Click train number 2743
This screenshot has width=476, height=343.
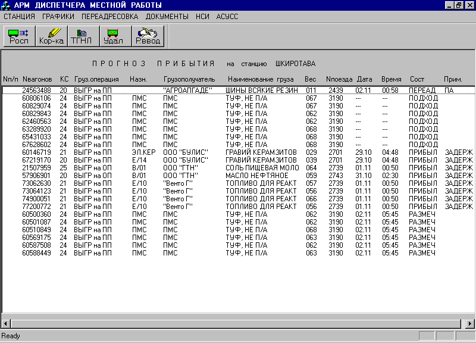click(336, 176)
